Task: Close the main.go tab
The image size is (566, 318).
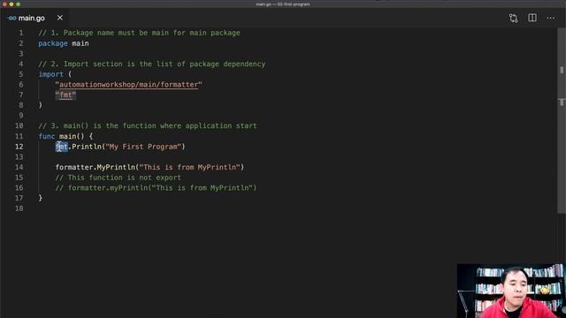Action: (60, 18)
